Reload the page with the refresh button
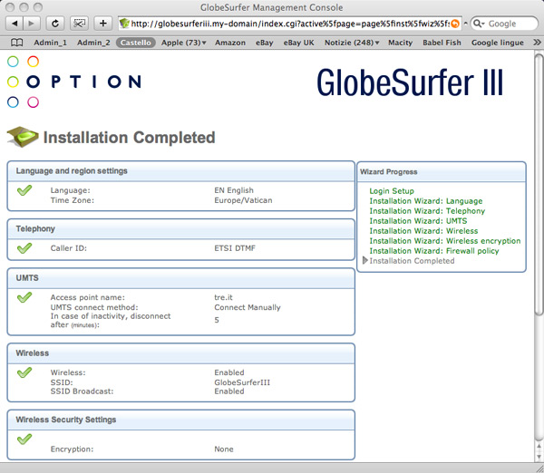This screenshot has height=473, width=544. [x=54, y=24]
